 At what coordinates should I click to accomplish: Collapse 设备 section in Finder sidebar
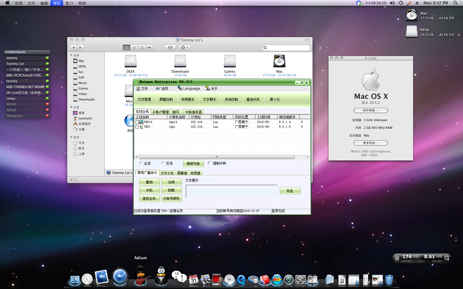coord(71,55)
